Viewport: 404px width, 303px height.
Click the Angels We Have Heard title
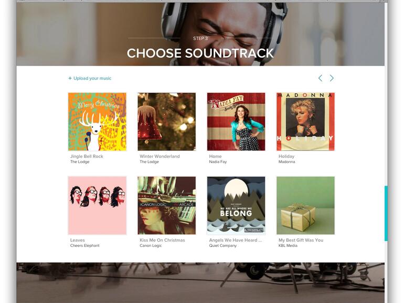[236, 240]
